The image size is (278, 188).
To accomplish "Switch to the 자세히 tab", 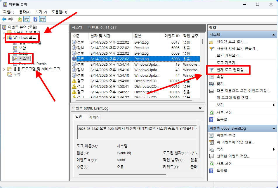I will (94, 117).
